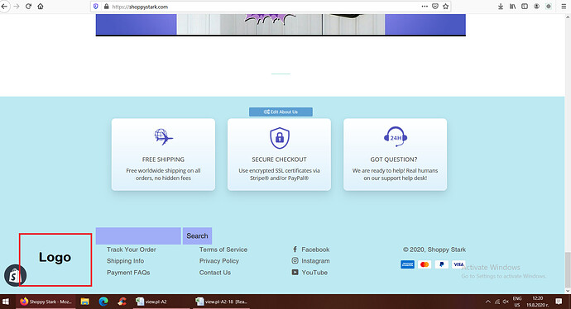This screenshot has width=571, height=309.
Task: Open the Contact Us link
Action: point(215,273)
